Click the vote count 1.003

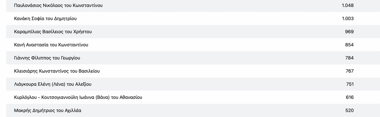pos(348,18)
